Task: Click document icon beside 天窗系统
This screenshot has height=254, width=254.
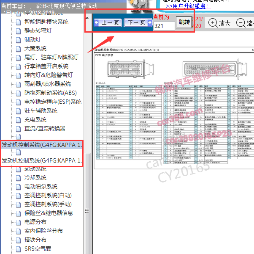Action: (x=19, y=49)
